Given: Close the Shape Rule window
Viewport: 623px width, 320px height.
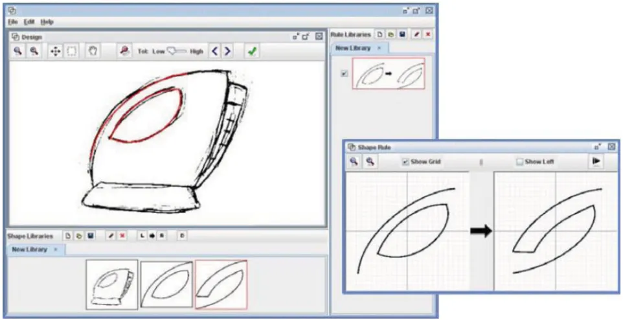Looking at the screenshot, I should click(x=611, y=147).
